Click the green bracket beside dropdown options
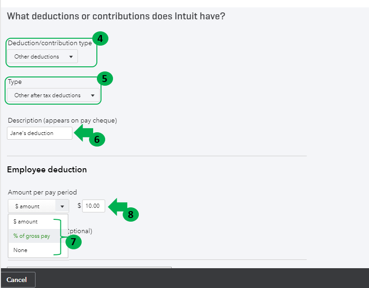 click(59, 236)
